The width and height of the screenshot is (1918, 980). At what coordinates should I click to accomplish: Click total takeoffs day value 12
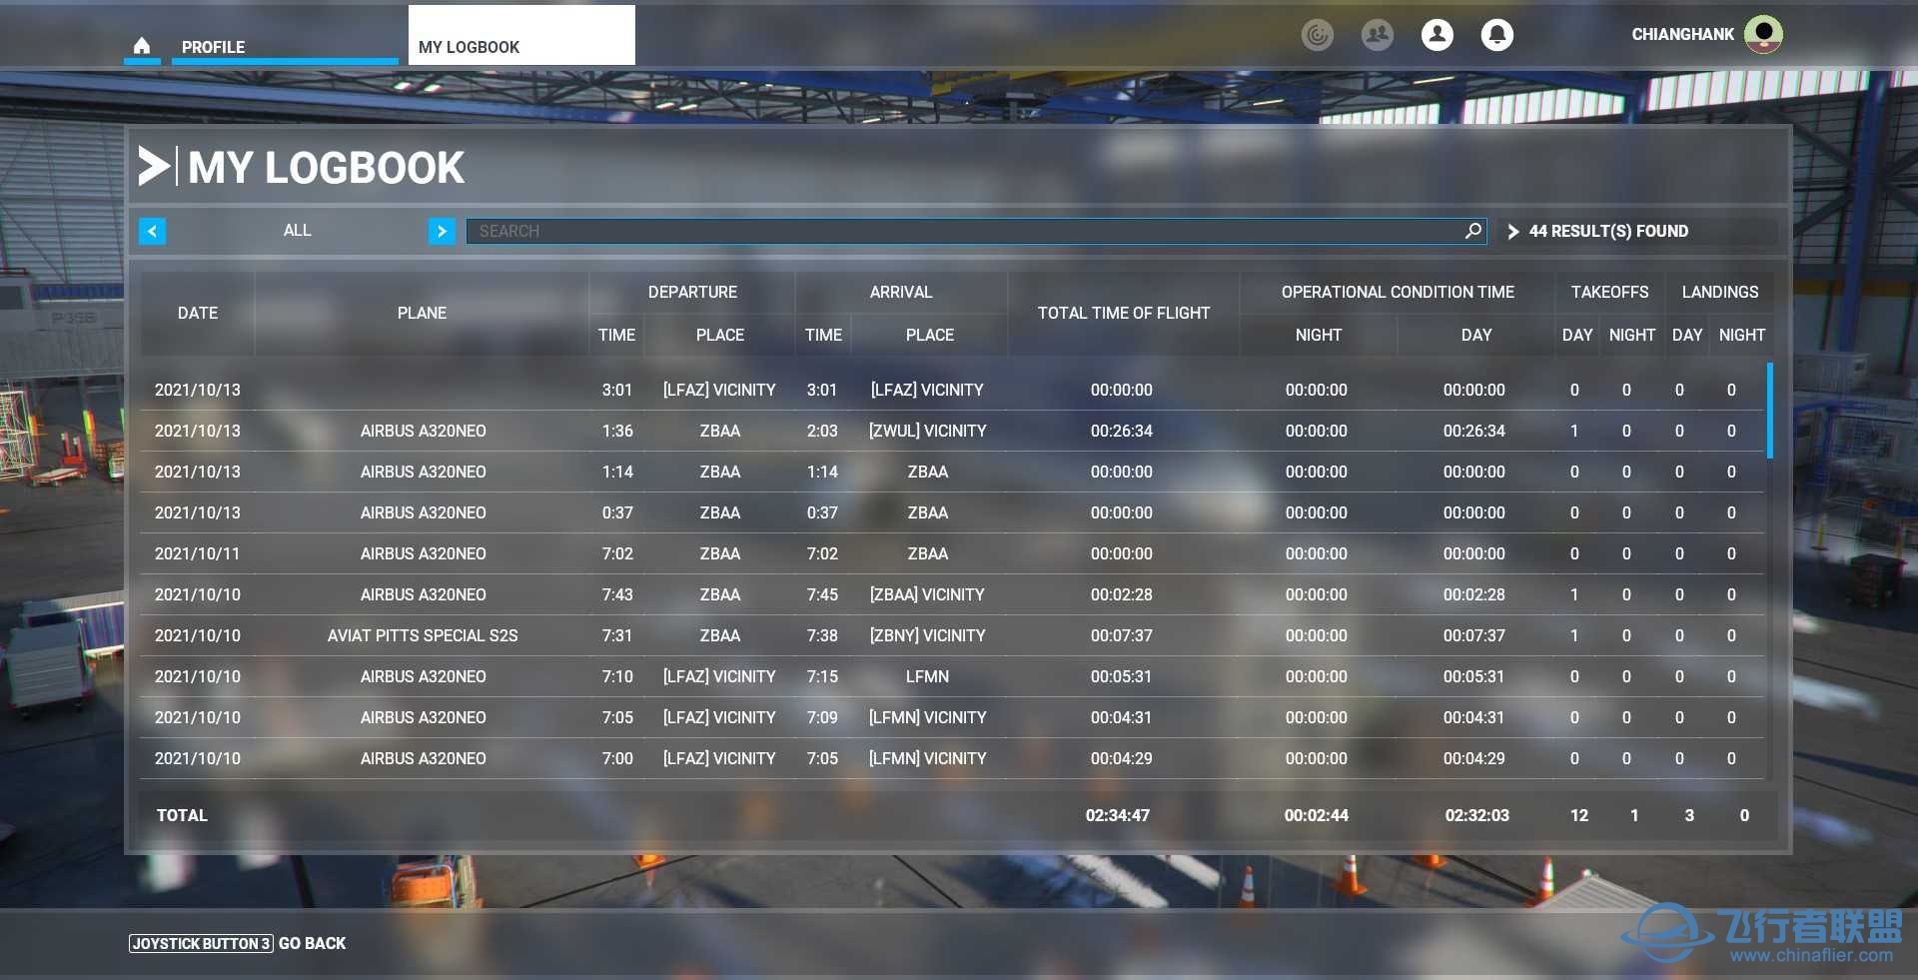pyautogui.click(x=1578, y=815)
